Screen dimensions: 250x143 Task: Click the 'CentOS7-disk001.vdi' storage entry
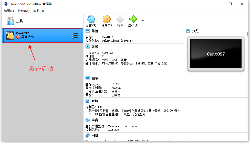[150, 111]
